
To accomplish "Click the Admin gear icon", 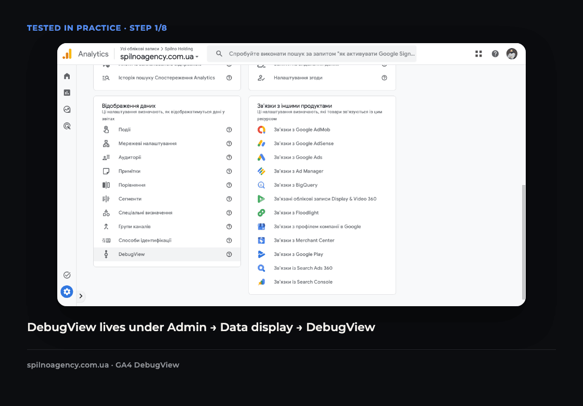I will tap(67, 292).
